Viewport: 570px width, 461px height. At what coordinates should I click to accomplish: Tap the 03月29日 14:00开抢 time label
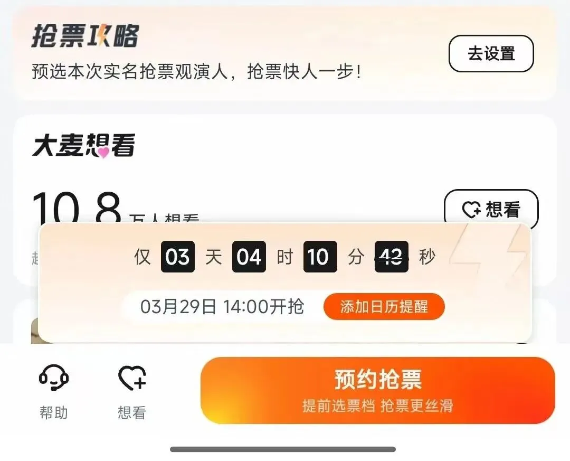click(222, 306)
